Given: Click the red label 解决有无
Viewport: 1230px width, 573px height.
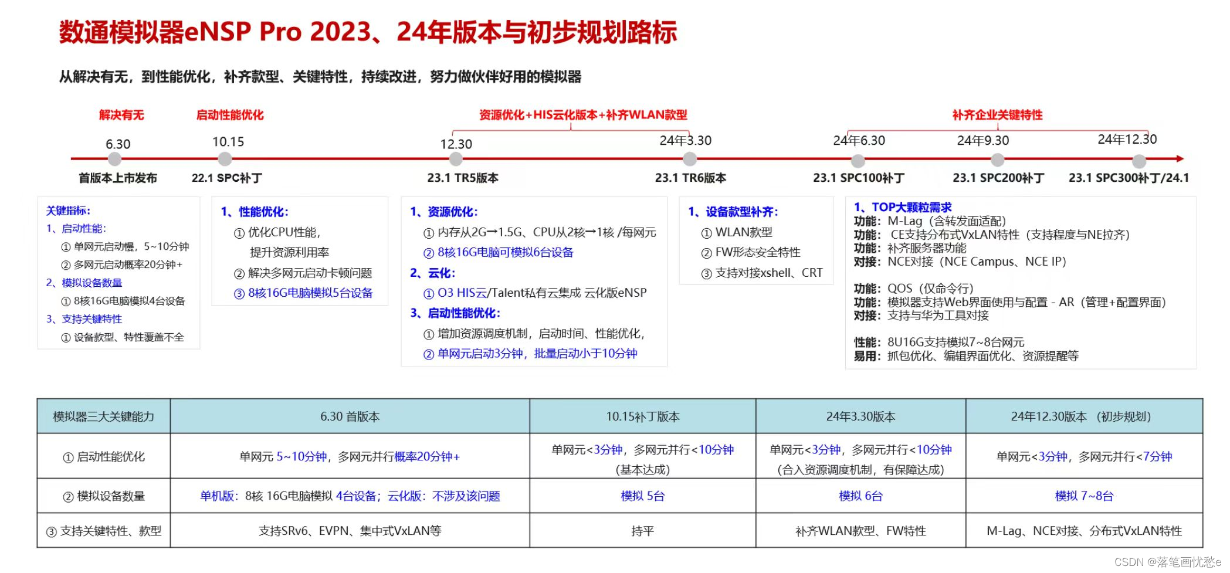Looking at the screenshot, I should (121, 115).
